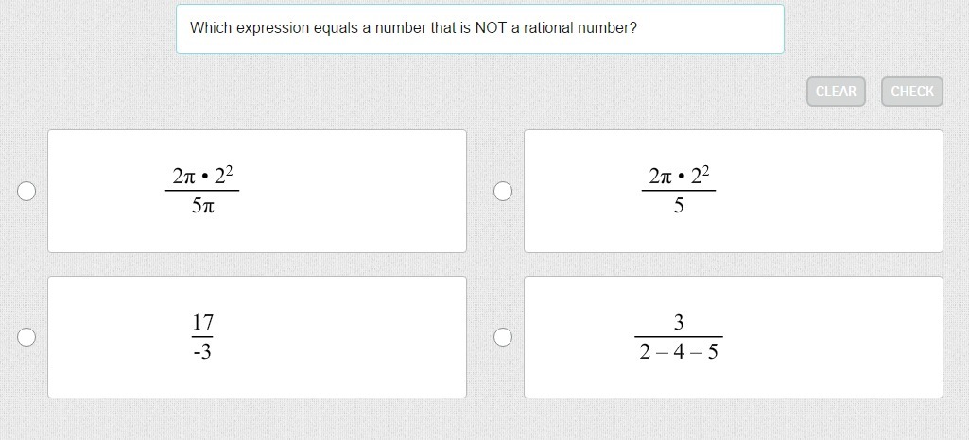Click the question prompt text box
This screenshot has height=440, width=969.
[x=480, y=28]
